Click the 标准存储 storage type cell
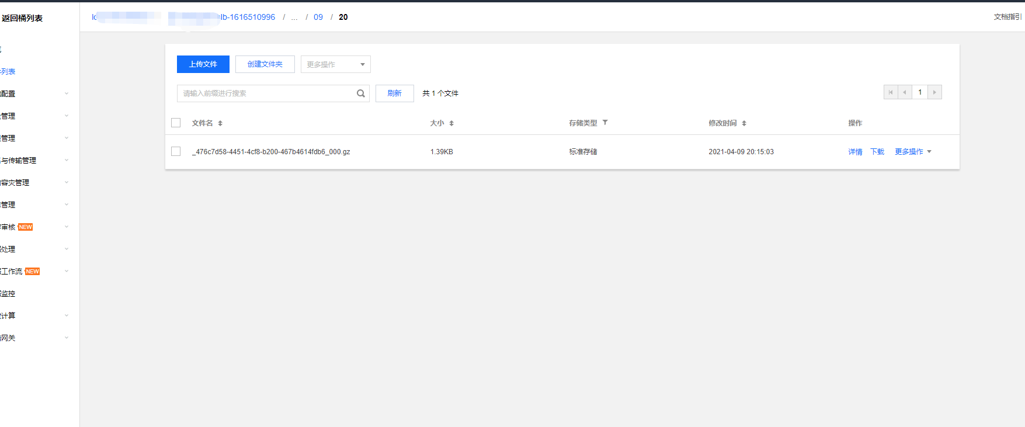Image resolution: width=1025 pixels, height=427 pixels. pos(583,152)
